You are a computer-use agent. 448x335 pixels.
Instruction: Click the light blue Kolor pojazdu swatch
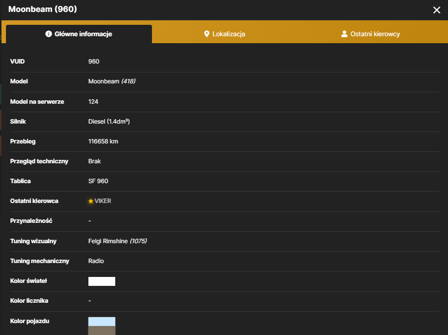tap(102, 322)
